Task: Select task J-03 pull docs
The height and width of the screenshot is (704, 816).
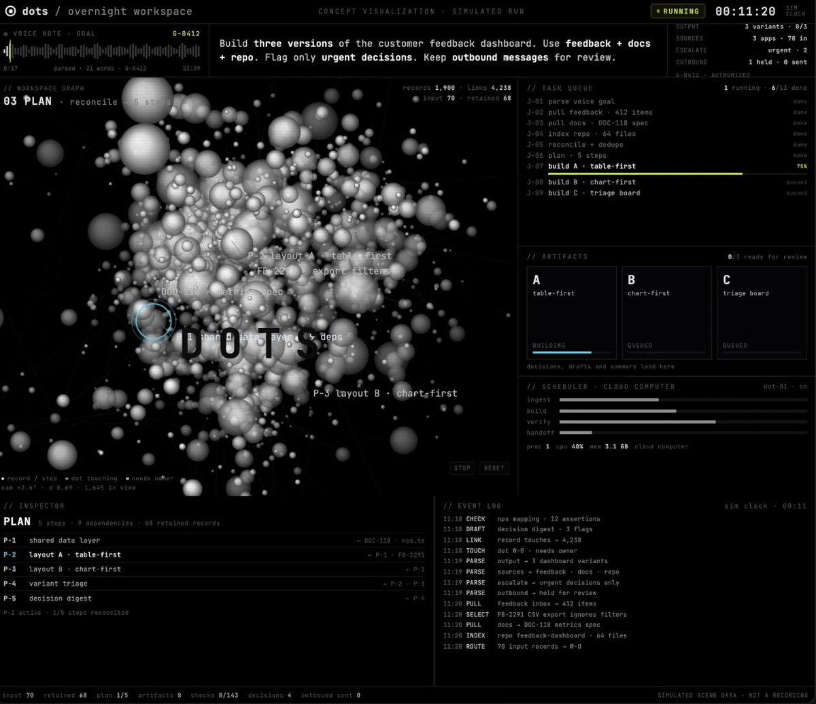Action: pyautogui.click(x=667, y=123)
